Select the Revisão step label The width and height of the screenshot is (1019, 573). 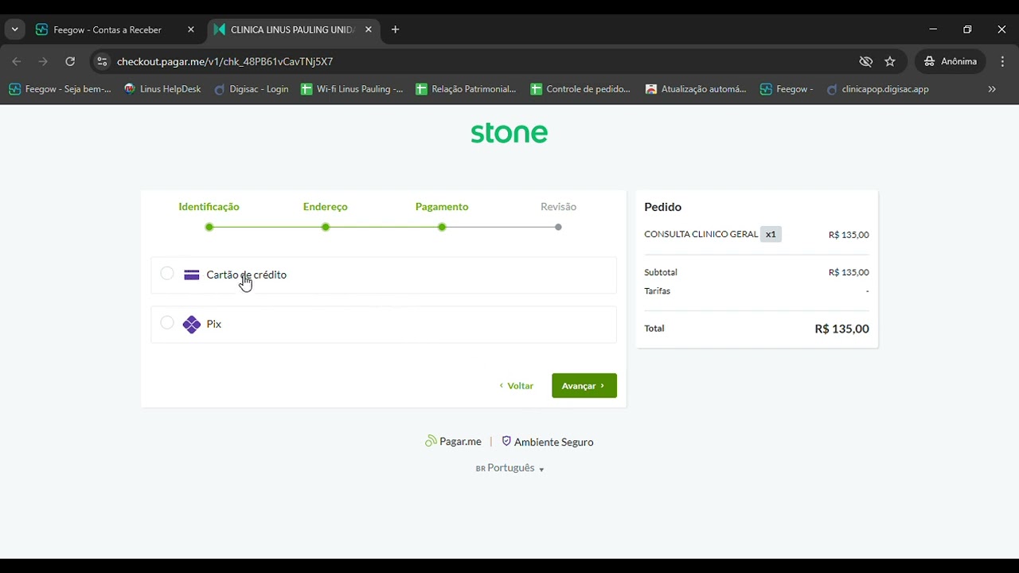pyautogui.click(x=558, y=207)
